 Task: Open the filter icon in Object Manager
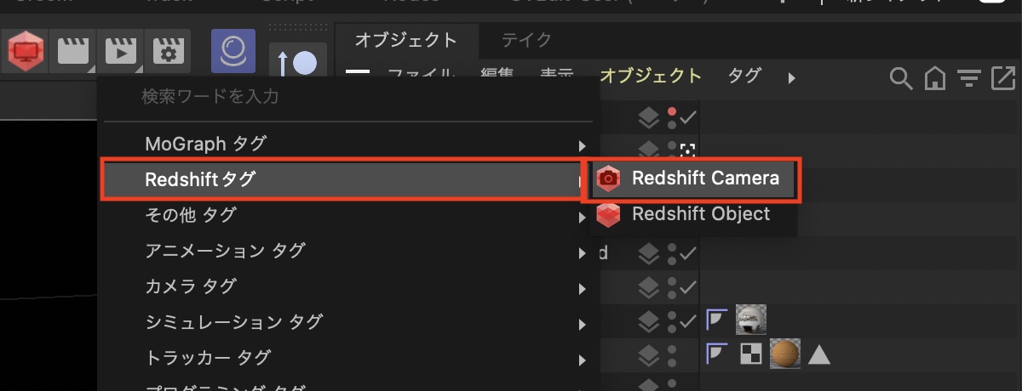click(x=968, y=78)
